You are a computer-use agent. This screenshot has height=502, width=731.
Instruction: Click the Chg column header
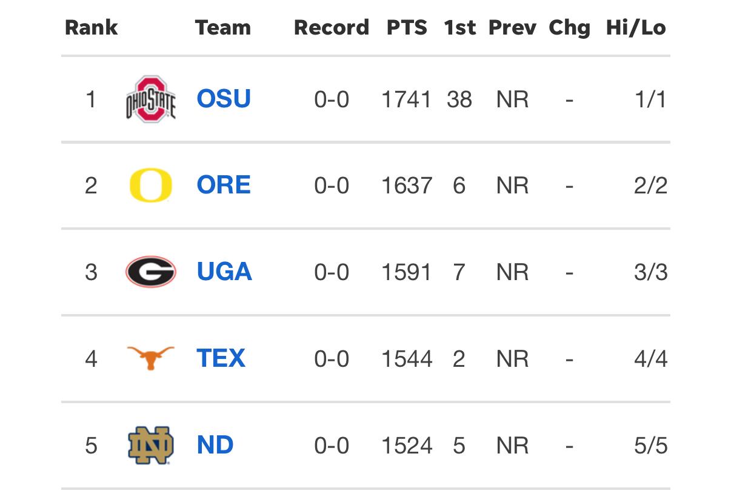pyautogui.click(x=570, y=28)
